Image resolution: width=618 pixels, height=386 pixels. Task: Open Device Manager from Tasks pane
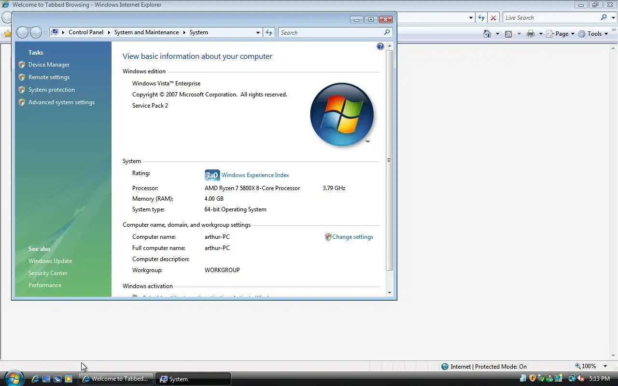click(49, 65)
